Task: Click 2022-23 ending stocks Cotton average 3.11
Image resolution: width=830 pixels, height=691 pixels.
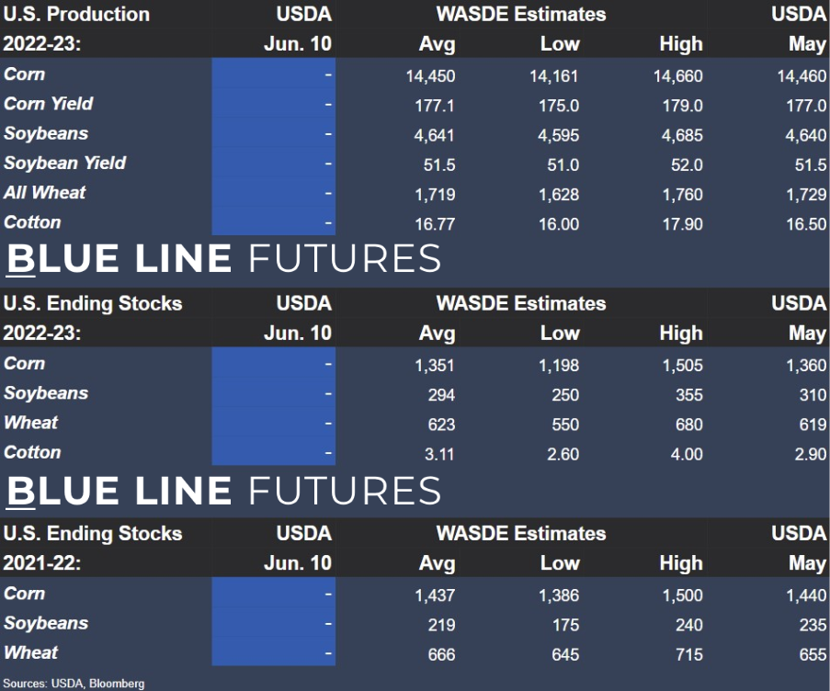Action: pos(438,454)
